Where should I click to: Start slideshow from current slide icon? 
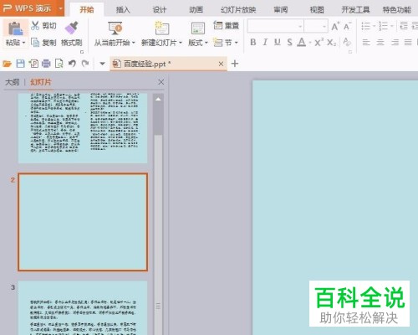pos(115,28)
